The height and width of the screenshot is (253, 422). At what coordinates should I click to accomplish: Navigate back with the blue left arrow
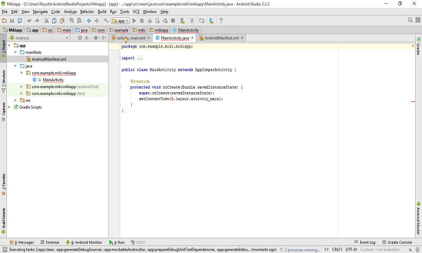89,21
